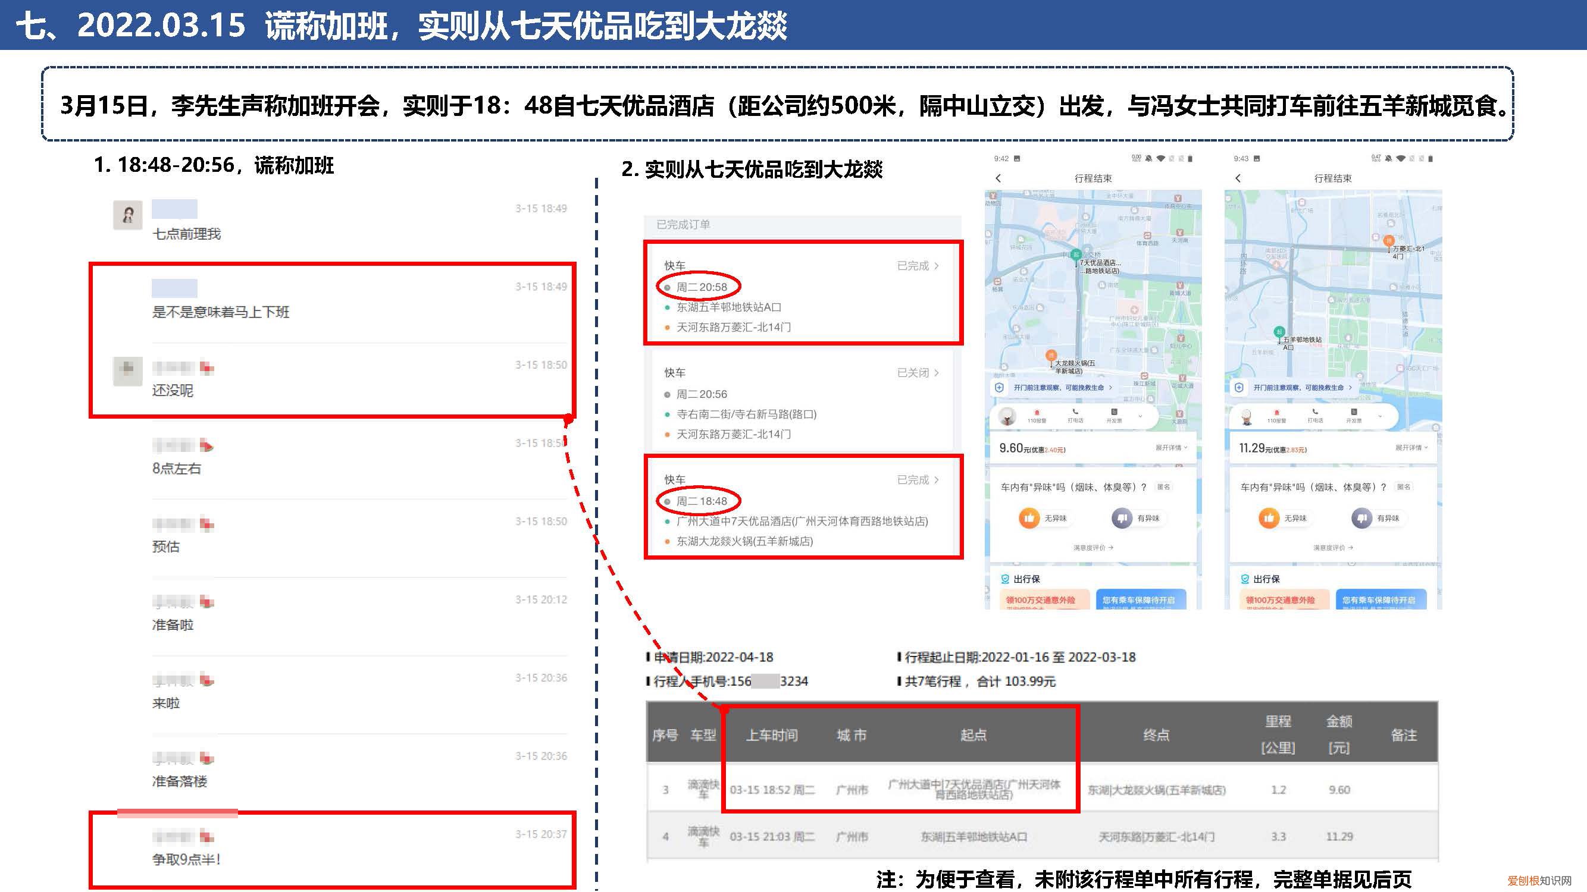Tap the 开发票 invoice icon
The height and width of the screenshot is (892, 1587).
pos(1115,413)
